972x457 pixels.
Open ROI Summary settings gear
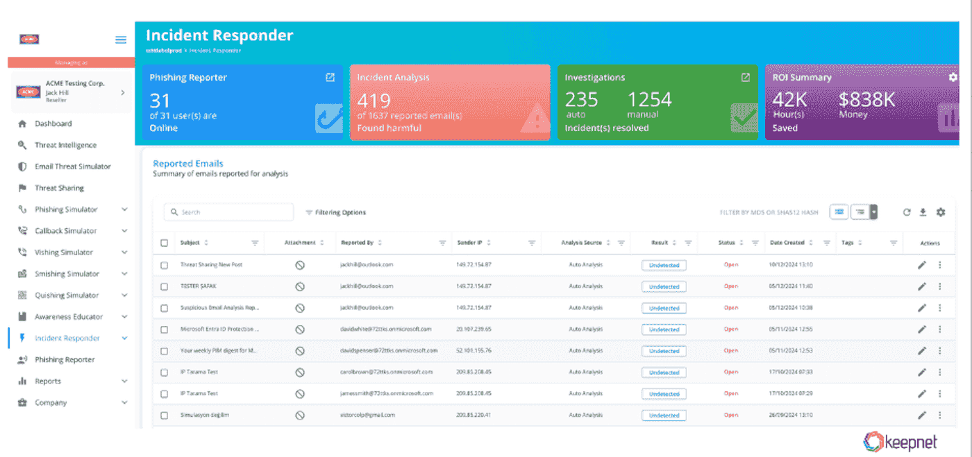pyautogui.click(x=953, y=78)
